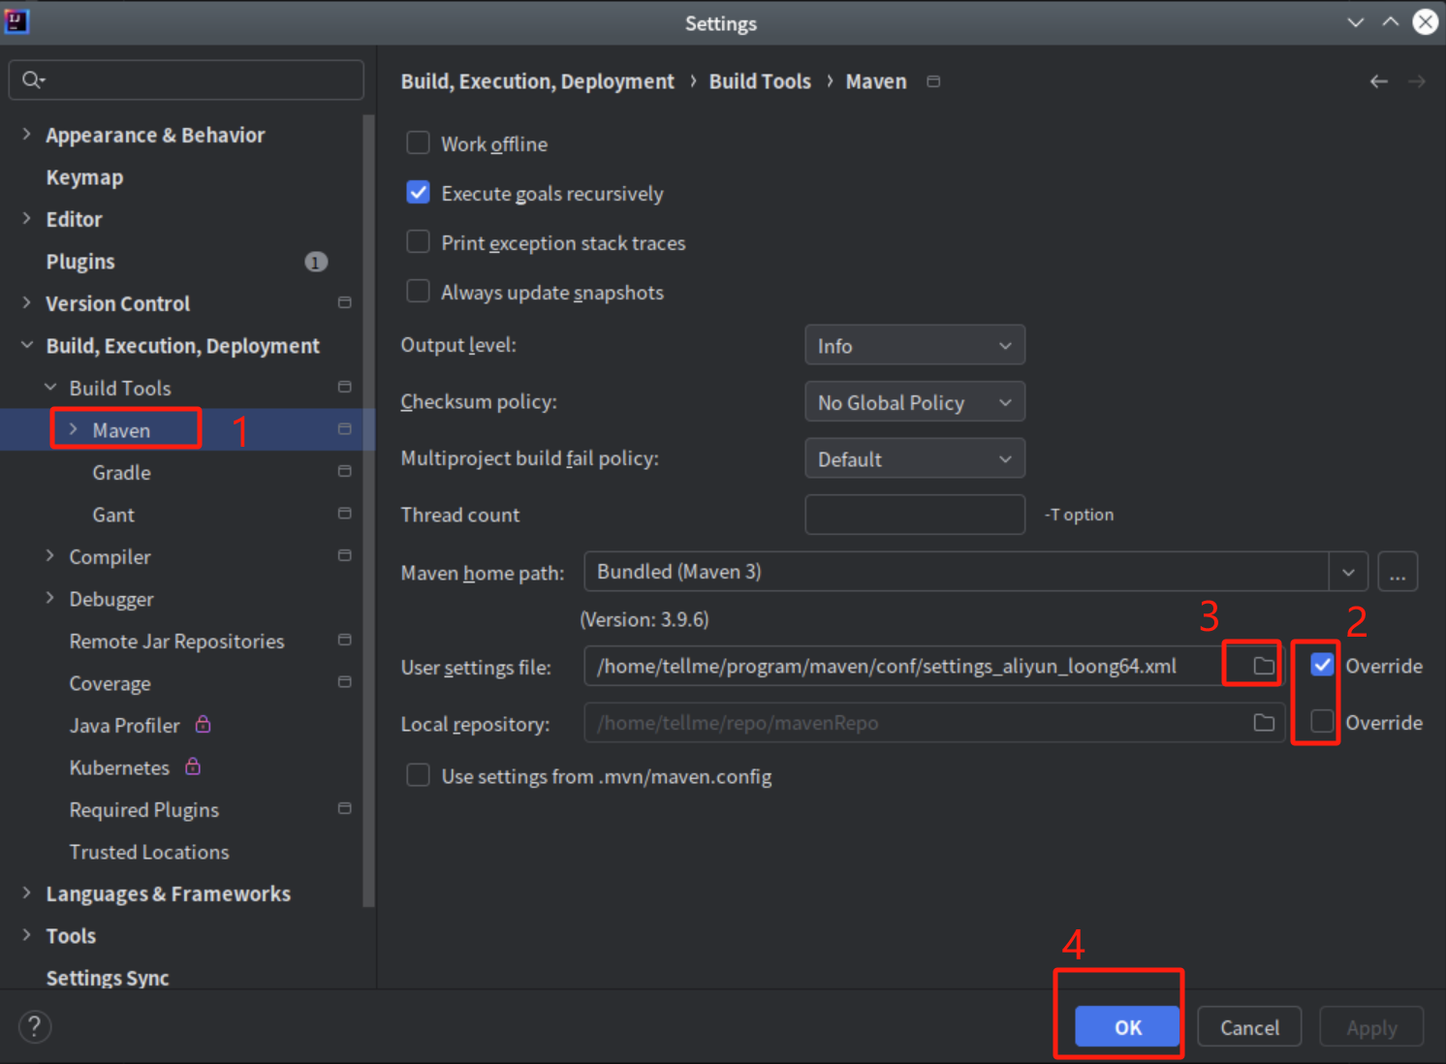Enable Use settings from .mvn/maven.config
Screen dimensions: 1446x1064
coord(418,775)
